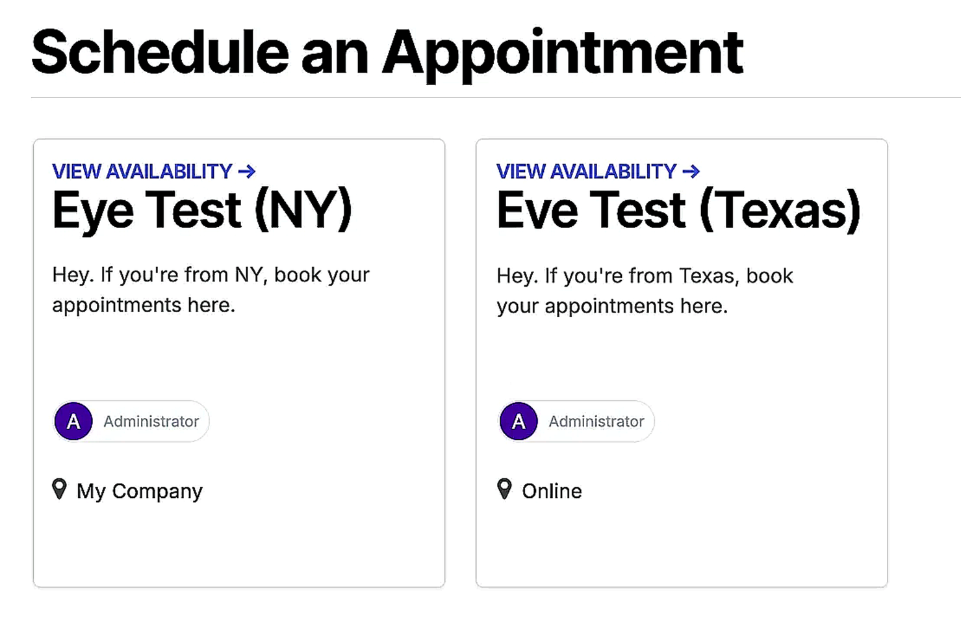The height and width of the screenshot is (622, 961).
Task: Click the purple A avatar on Texas card
Action: click(519, 421)
